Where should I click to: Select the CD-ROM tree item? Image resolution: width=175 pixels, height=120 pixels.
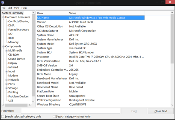click(14, 55)
